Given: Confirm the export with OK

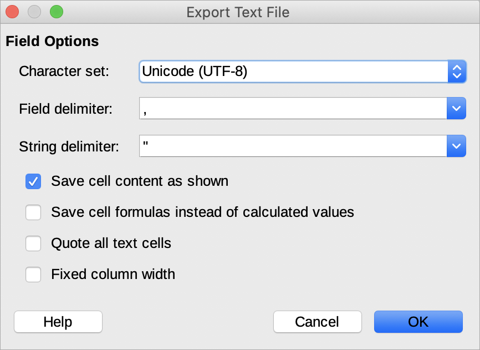Looking at the screenshot, I should click(418, 322).
